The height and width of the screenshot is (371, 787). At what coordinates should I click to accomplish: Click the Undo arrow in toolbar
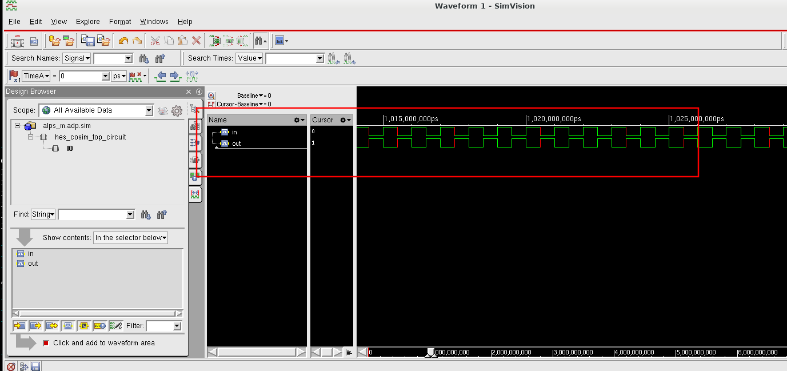tap(123, 41)
